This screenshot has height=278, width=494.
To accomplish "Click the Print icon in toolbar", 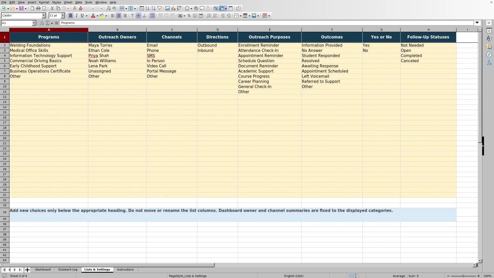I will [x=38, y=8].
